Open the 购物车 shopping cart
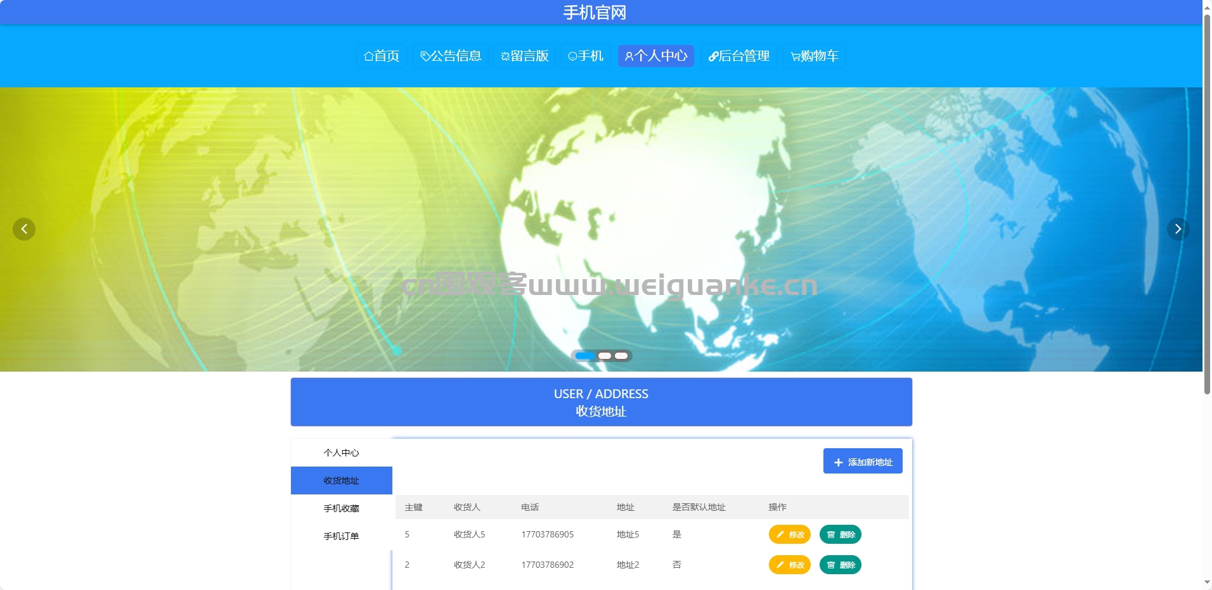The height and width of the screenshot is (590, 1212). 815,56
